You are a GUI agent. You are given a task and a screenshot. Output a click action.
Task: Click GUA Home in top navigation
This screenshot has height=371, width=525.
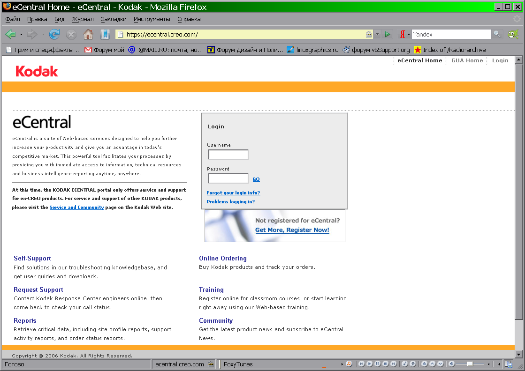(467, 60)
